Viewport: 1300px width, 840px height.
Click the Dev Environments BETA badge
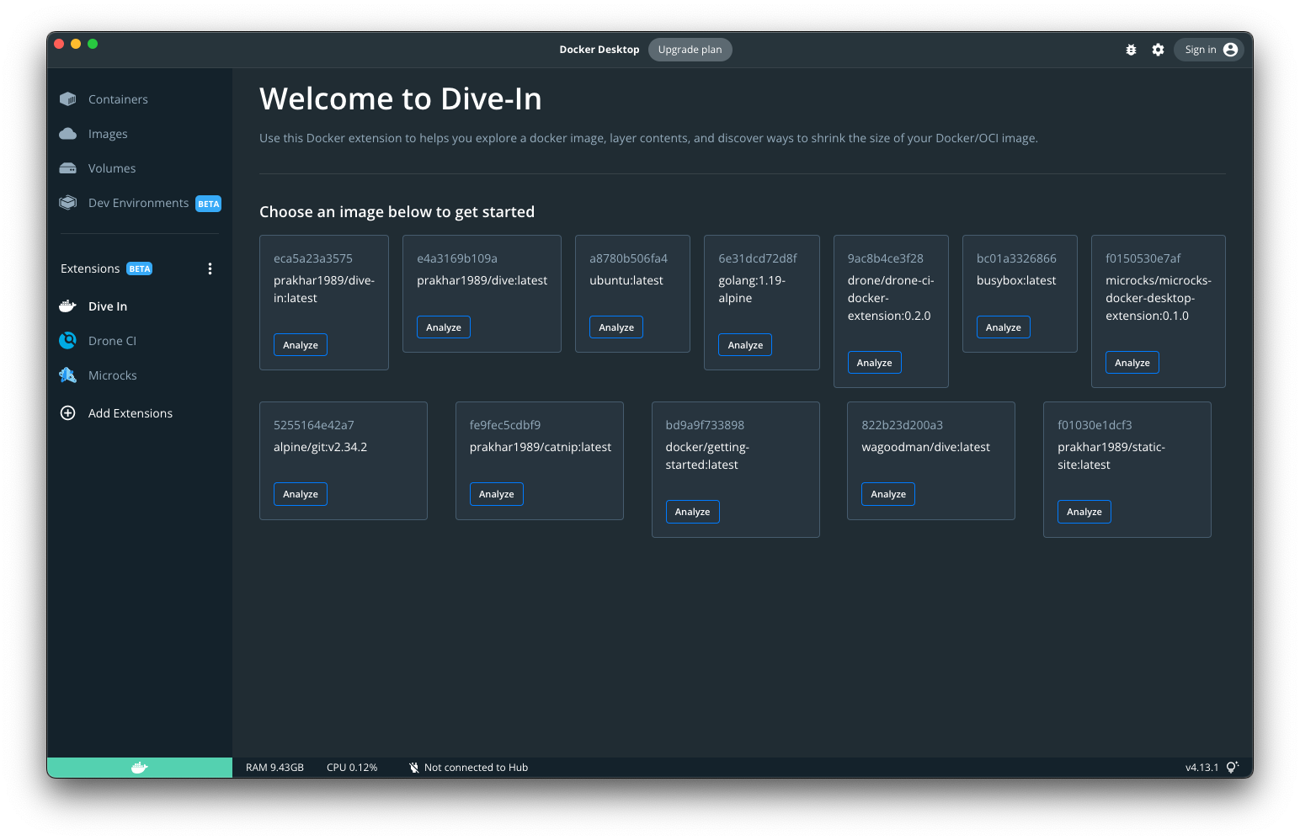[x=209, y=204]
